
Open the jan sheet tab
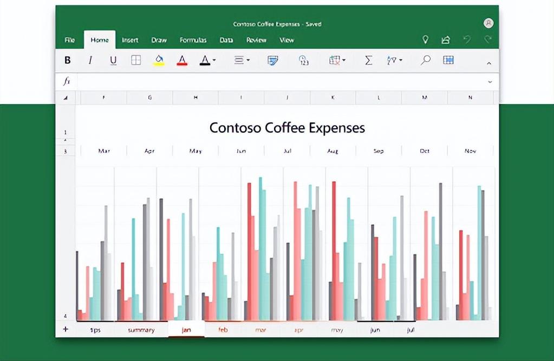(x=186, y=330)
